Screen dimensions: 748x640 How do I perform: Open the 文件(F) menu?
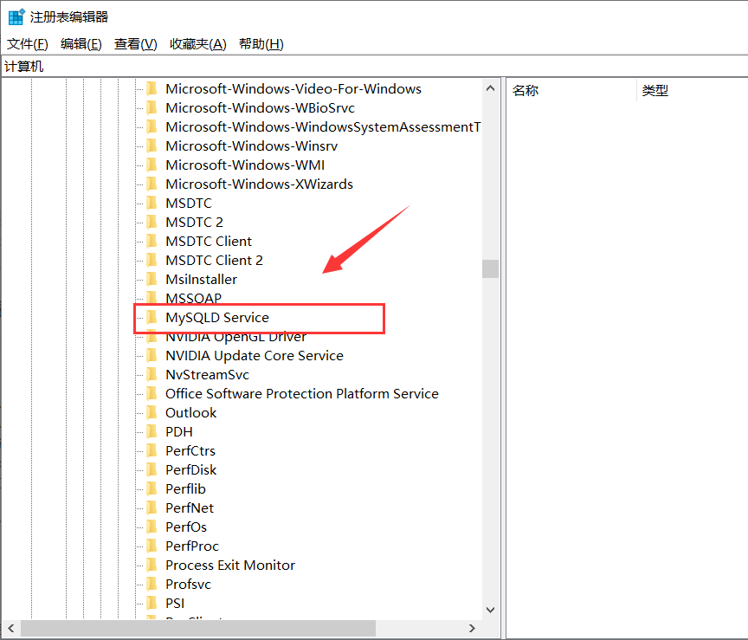28,44
